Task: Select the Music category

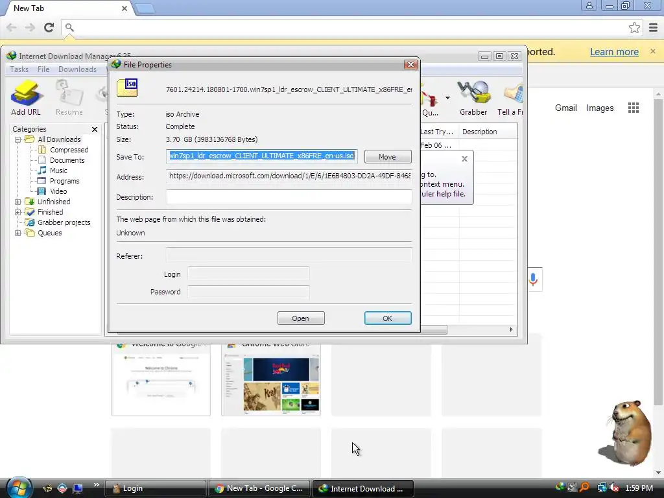Action: coord(58,171)
